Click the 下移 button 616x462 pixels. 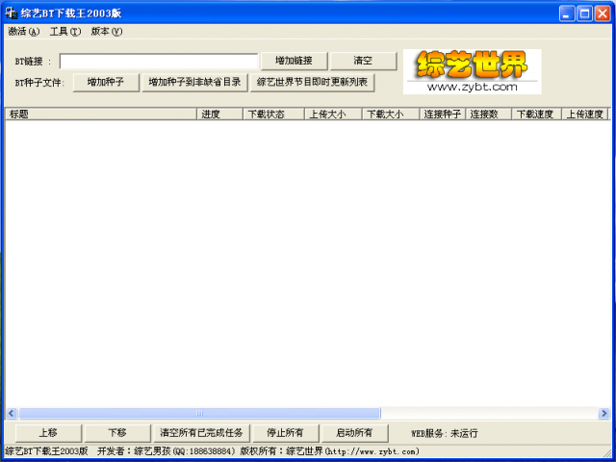click(117, 433)
